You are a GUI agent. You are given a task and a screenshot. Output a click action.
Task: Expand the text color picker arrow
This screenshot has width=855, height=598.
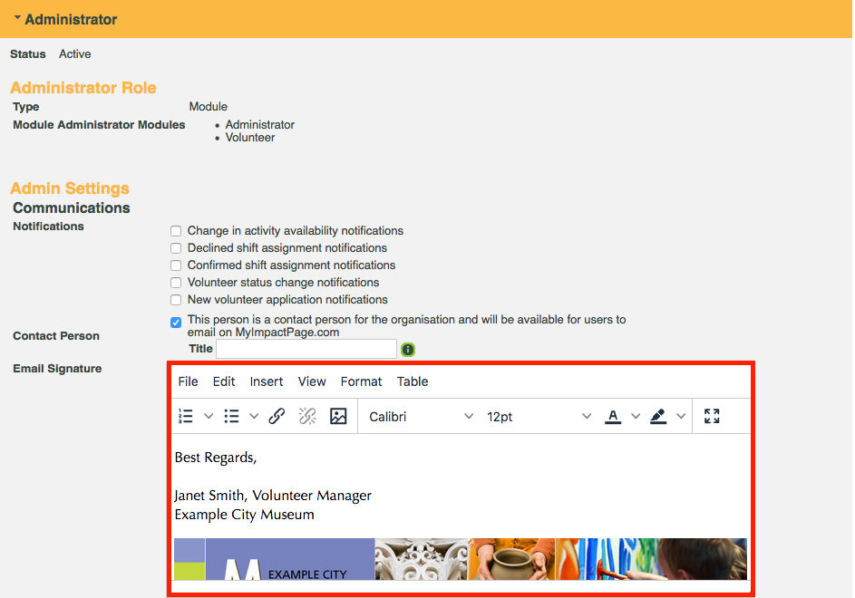636,417
